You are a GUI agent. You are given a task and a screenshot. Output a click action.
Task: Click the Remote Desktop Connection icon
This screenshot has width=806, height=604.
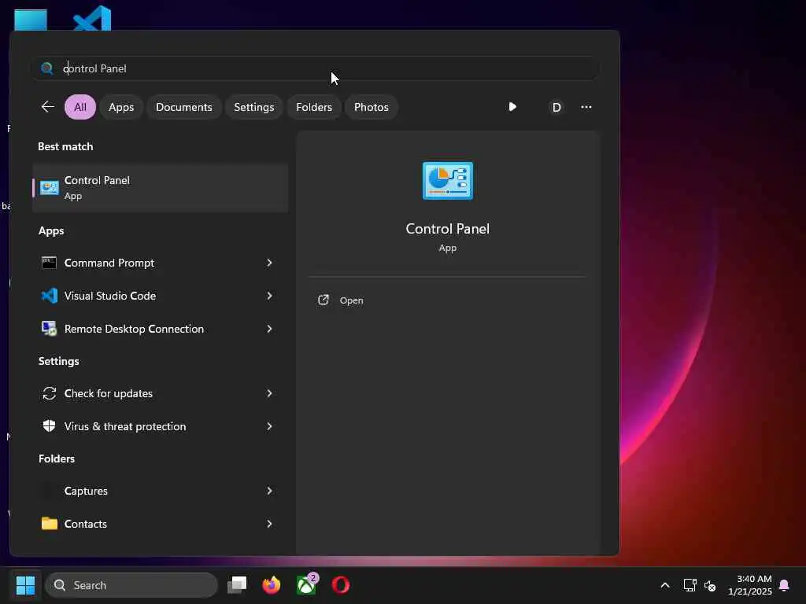click(50, 329)
